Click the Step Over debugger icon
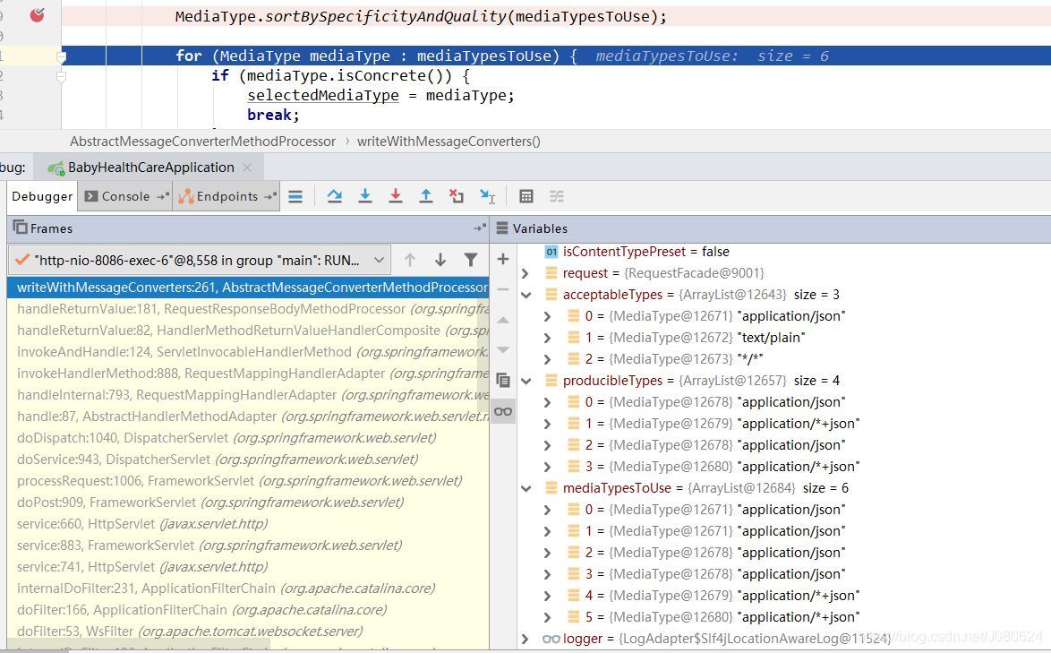Viewport: 1051px width, 653px height. point(335,196)
